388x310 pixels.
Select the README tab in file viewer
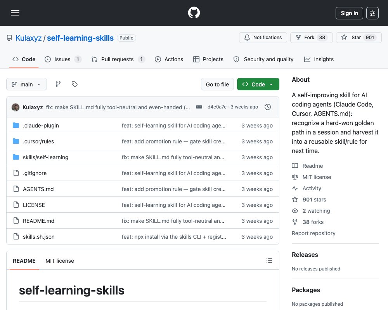[24, 261]
